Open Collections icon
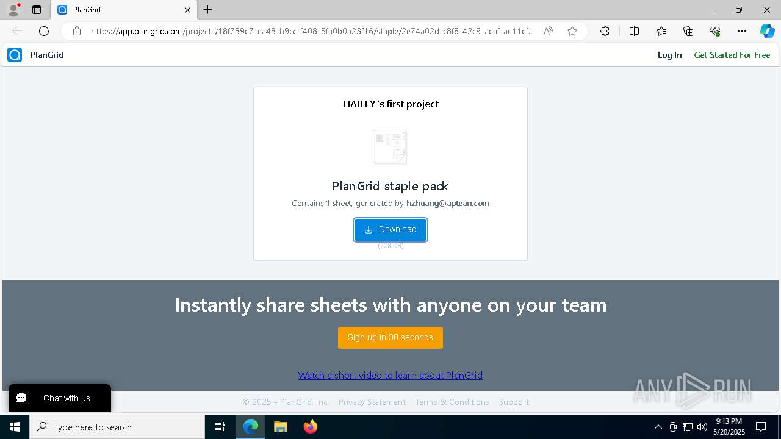Image resolution: width=781 pixels, height=439 pixels. coord(688,31)
